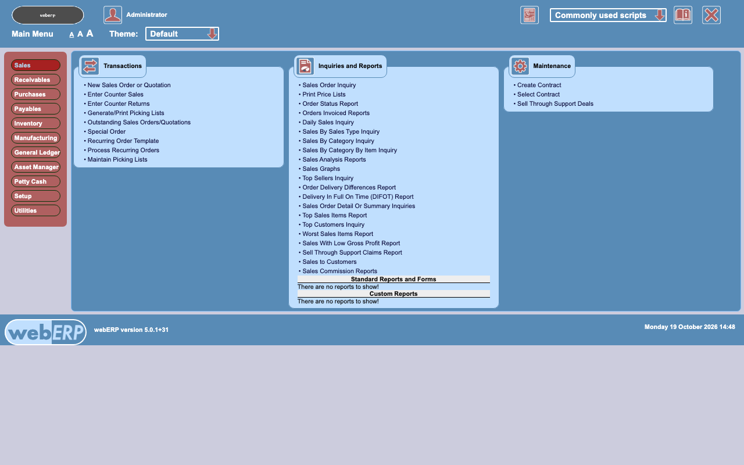The width and height of the screenshot is (744, 465).
Task: Click the weberp company logo at top left
Action: pyautogui.click(x=48, y=15)
